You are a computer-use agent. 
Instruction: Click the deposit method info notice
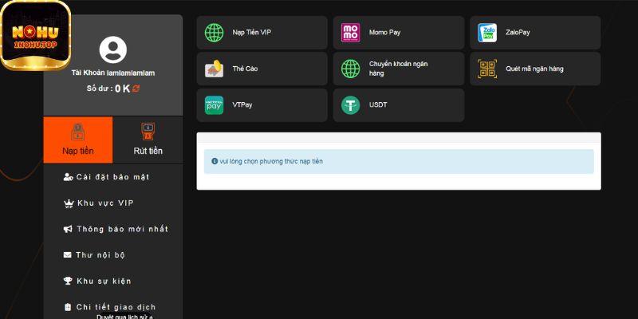coord(399,161)
